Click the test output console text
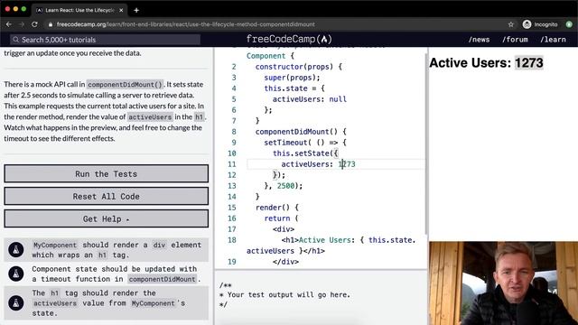The image size is (578, 325). click(285, 295)
